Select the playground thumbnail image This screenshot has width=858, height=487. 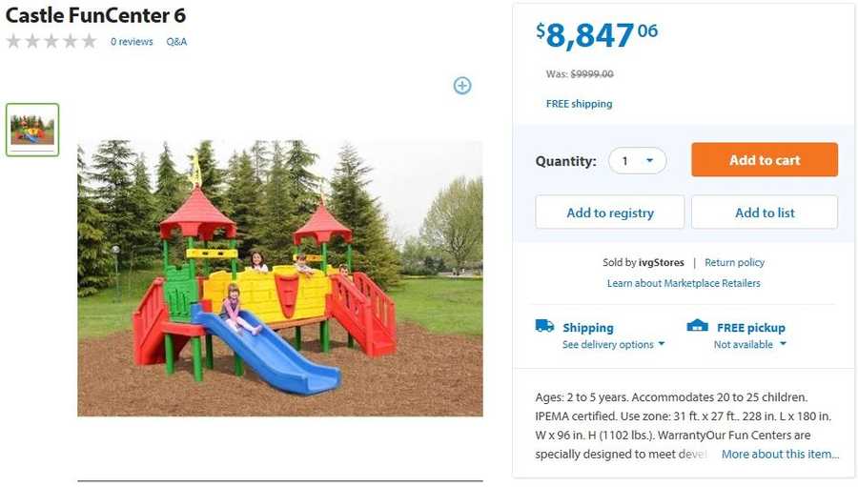click(x=32, y=130)
